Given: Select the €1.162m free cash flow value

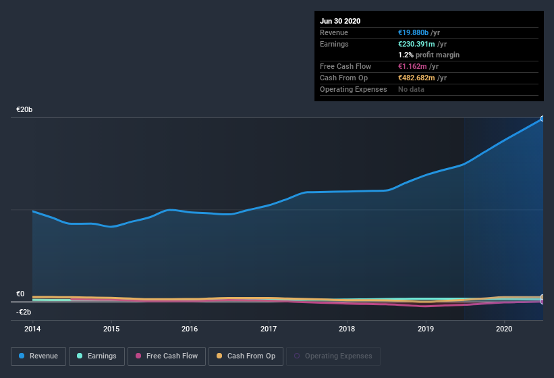Looking at the screenshot, I should tap(412, 66).
